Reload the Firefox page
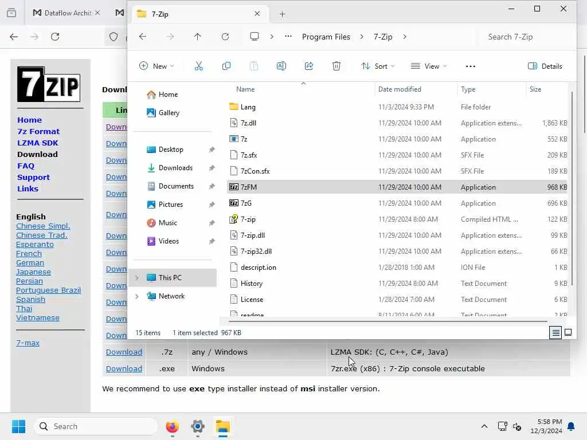Viewport: 587px width, 440px height. pos(55,37)
